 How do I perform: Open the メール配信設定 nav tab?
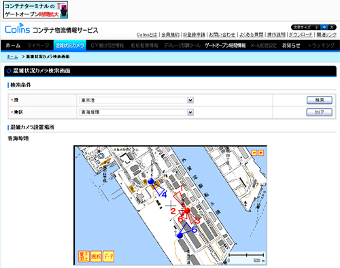point(263,46)
